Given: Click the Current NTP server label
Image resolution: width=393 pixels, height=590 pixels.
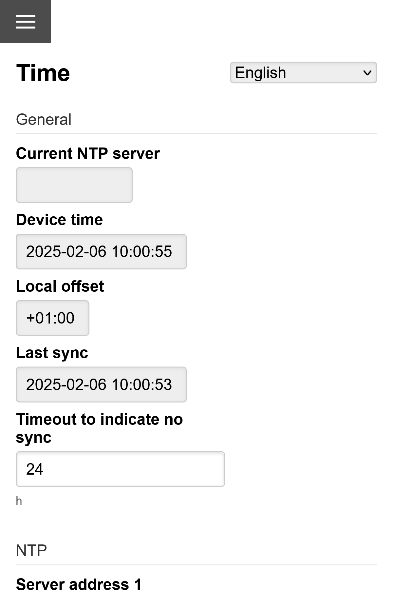Looking at the screenshot, I should 88,153.
